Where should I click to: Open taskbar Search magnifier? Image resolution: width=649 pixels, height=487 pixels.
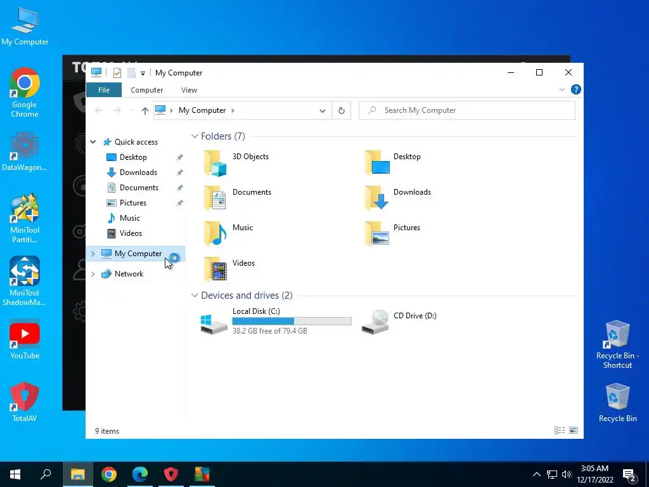[x=46, y=474]
